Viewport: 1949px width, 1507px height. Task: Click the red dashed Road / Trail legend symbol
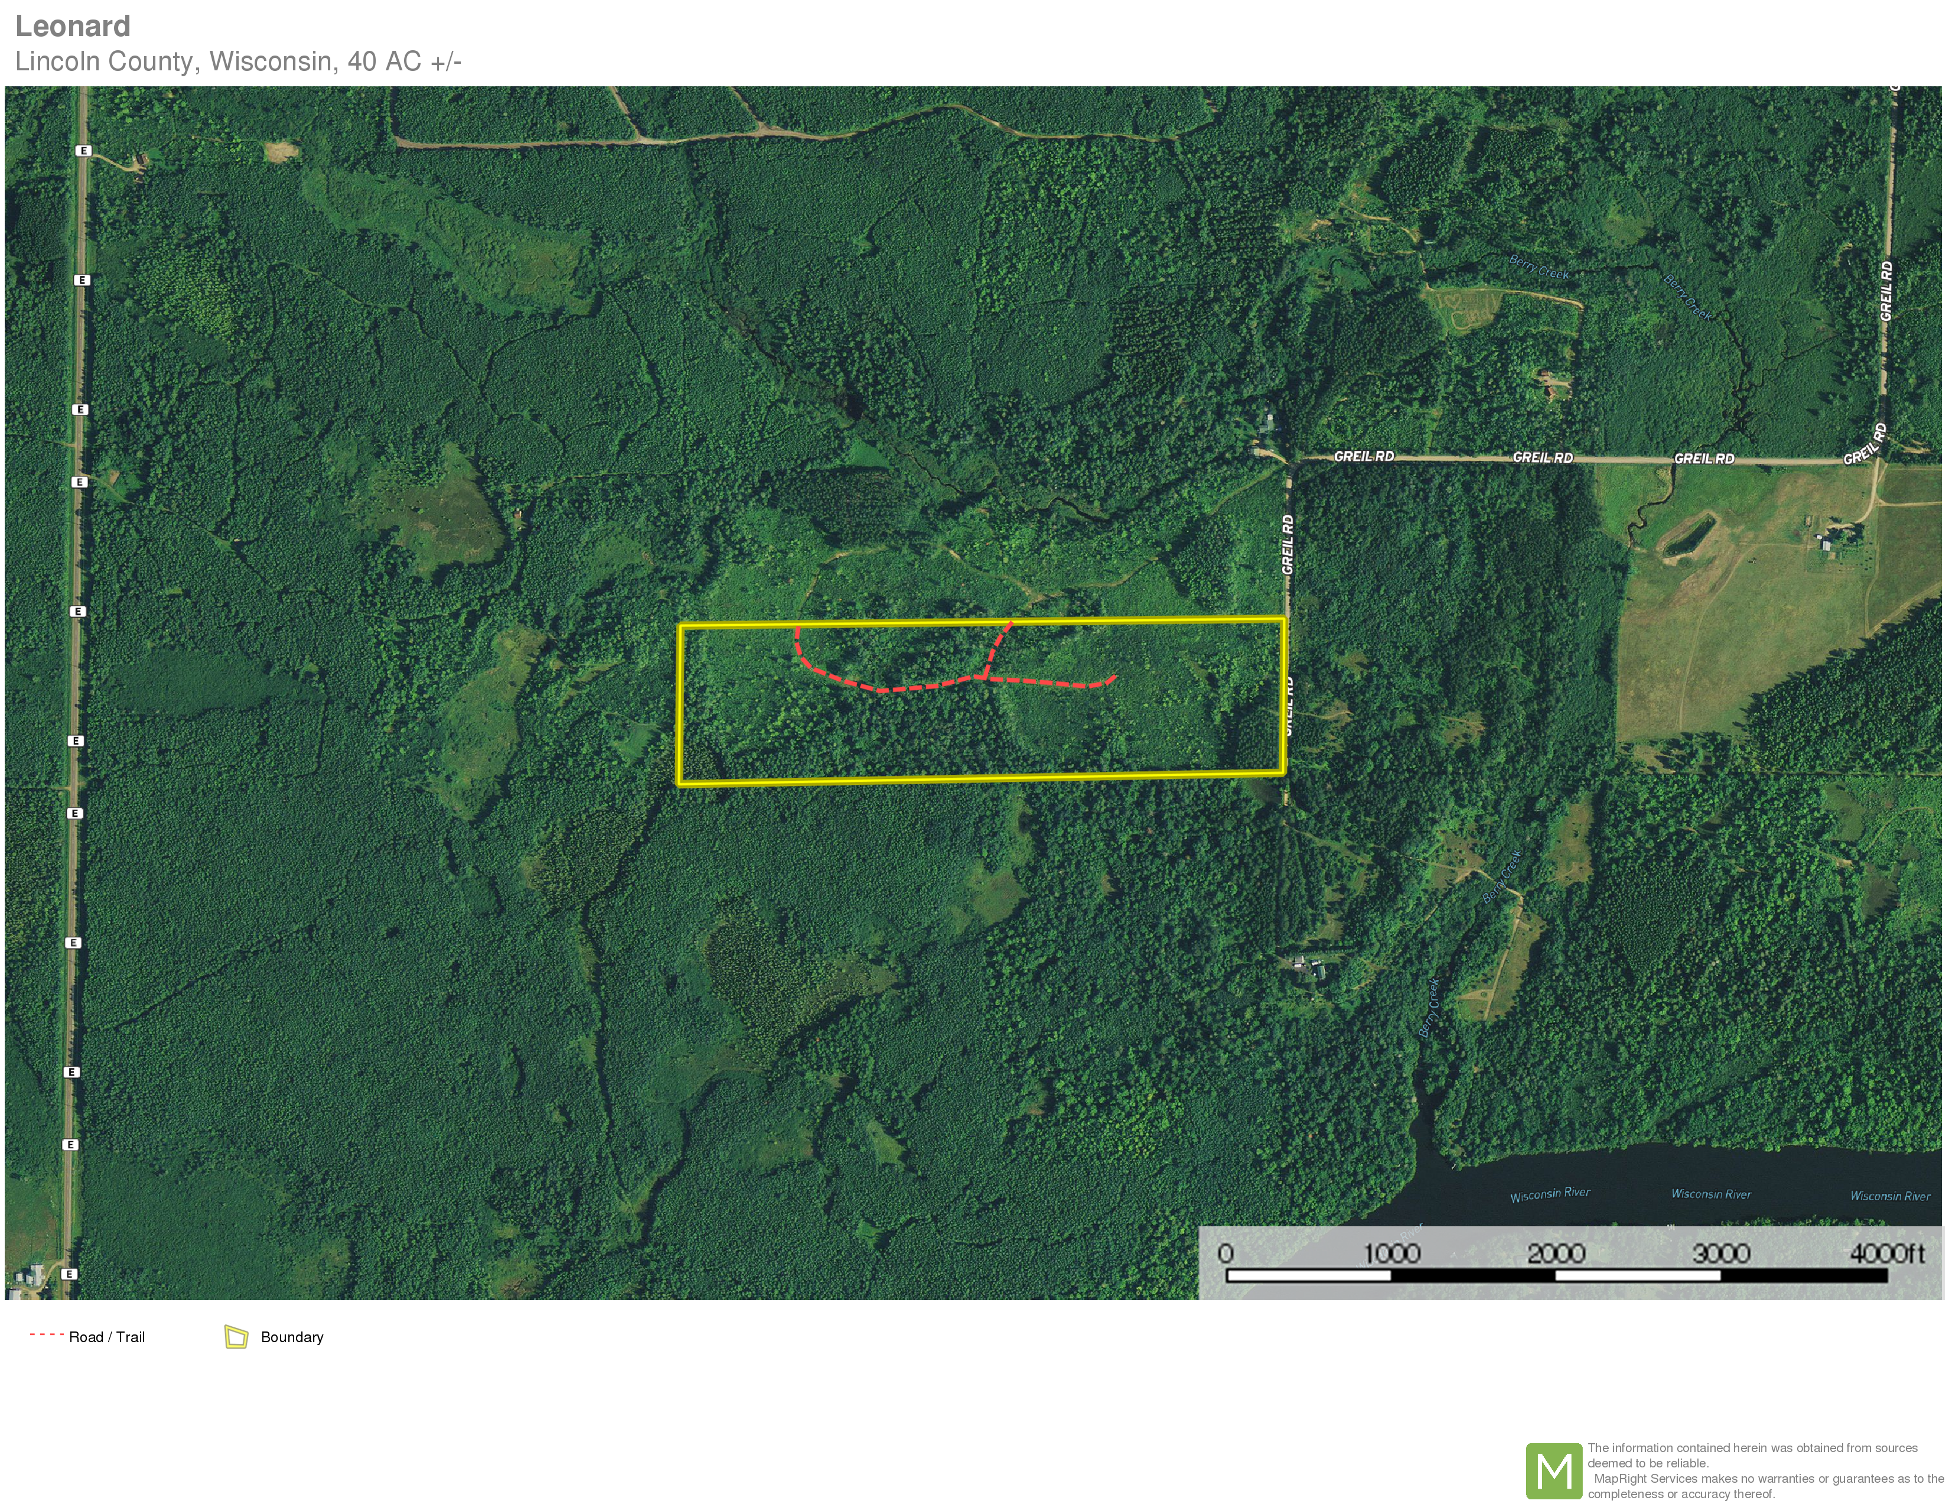[x=45, y=1336]
